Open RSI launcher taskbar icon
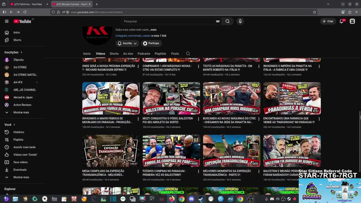The image size is (361, 203). (230, 199)
